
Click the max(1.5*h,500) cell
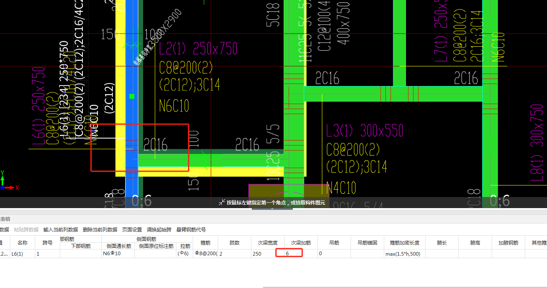pyautogui.click(x=405, y=254)
